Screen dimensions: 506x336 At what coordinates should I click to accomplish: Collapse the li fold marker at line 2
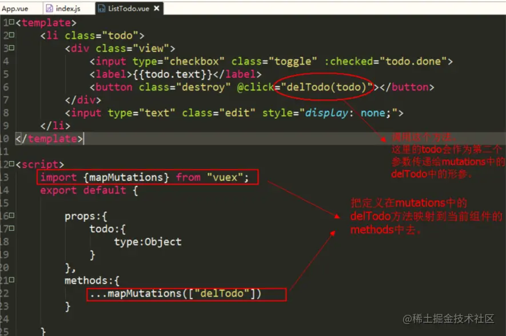12,35
